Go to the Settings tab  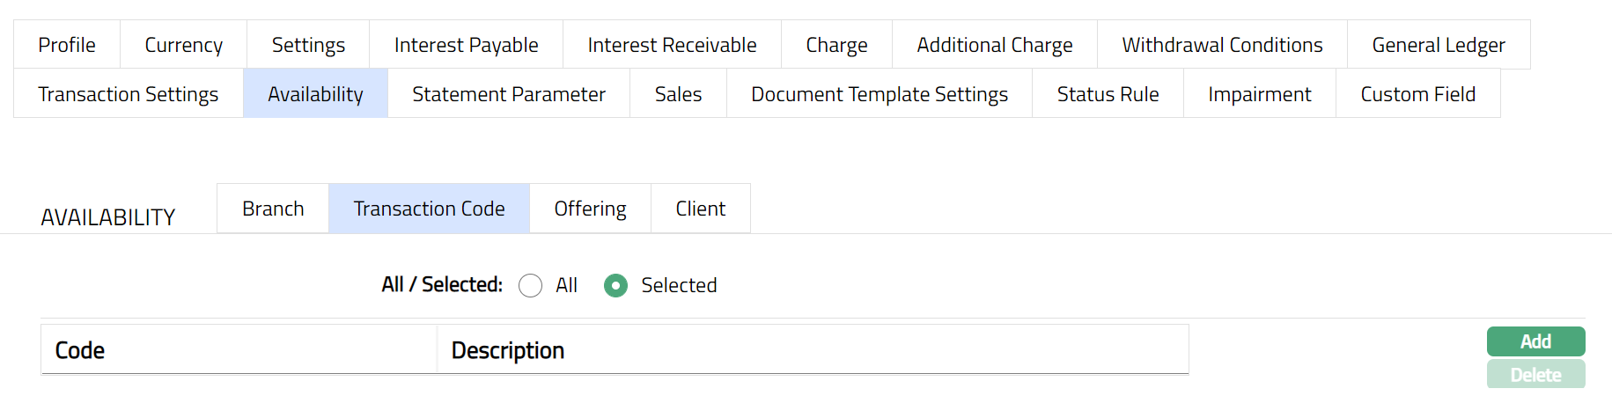[308, 45]
